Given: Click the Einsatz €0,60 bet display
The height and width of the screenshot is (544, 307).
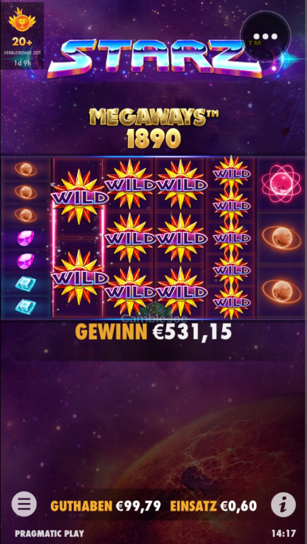Looking at the screenshot, I should 214,506.
